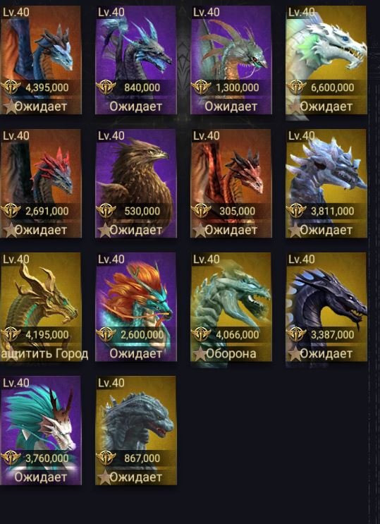Pick the orange-maned dragon with 2,600,000 power
380x524 pixels.
[x=136, y=307]
